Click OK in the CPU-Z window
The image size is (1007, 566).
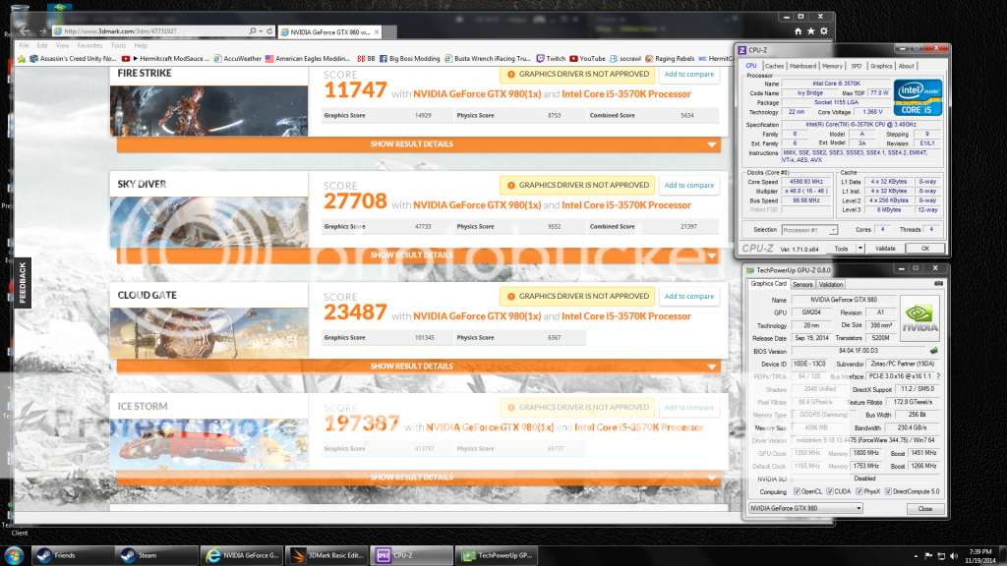[x=924, y=249]
